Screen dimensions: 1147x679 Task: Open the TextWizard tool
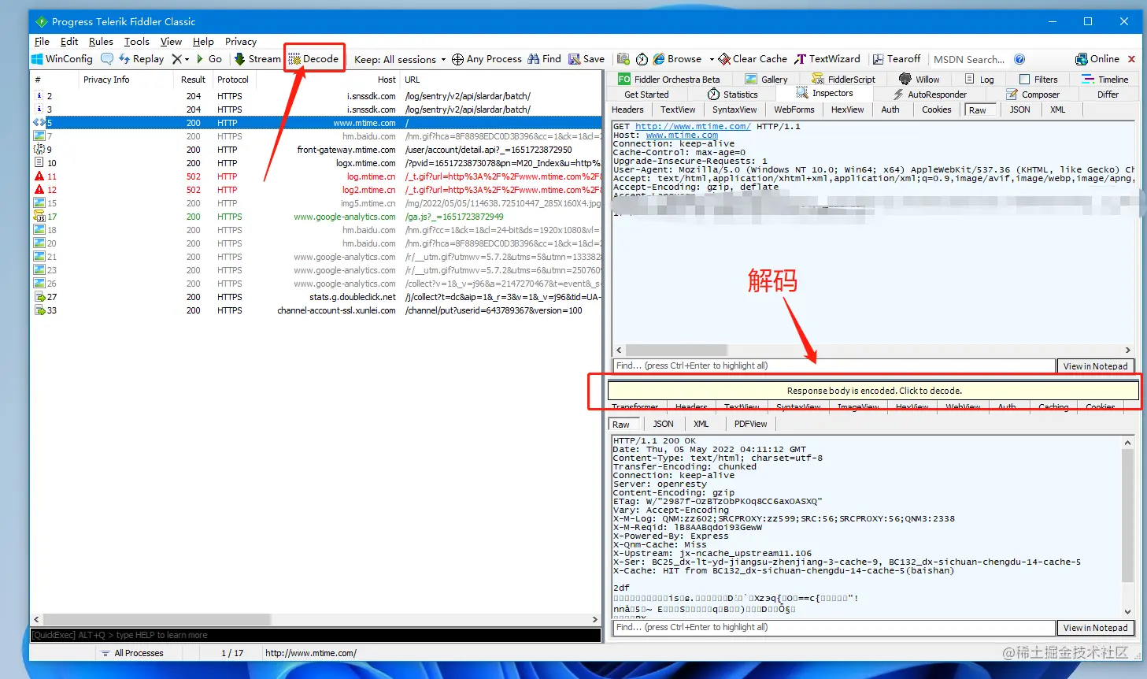[x=827, y=59]
